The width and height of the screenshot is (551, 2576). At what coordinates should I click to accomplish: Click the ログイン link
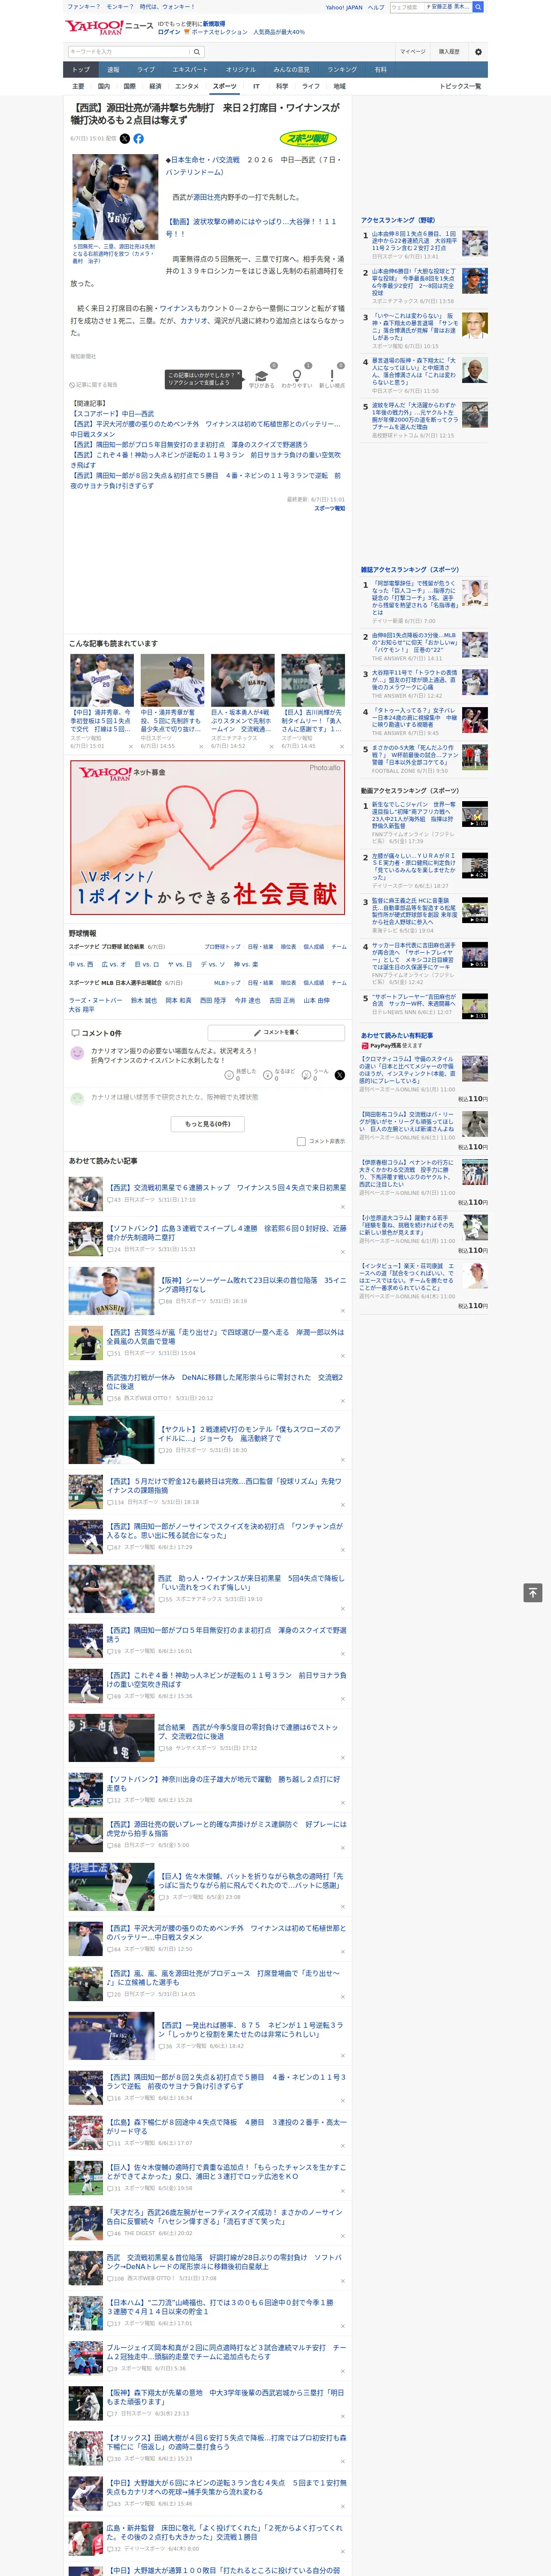pos(169,32)
